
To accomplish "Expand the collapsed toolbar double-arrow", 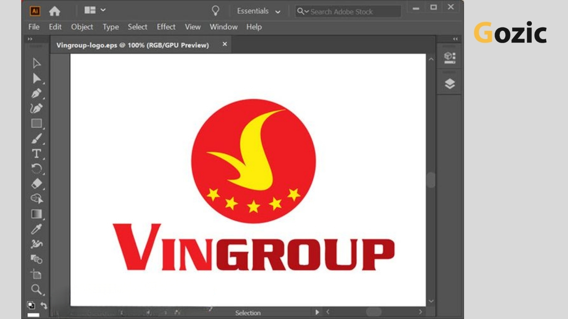I will point(30,39).
